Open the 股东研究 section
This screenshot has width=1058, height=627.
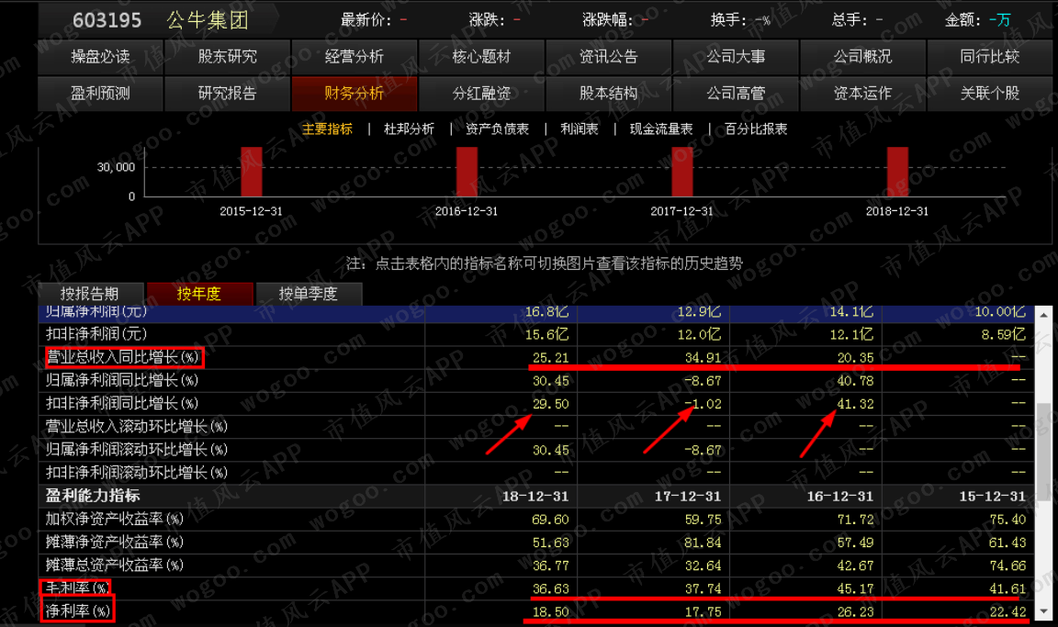pyautogui.click(x=228, y=57)
